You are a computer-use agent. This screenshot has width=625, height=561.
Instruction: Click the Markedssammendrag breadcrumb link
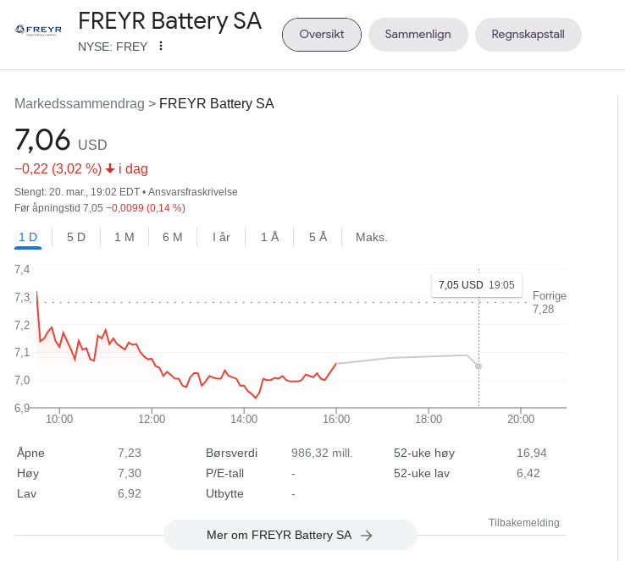pyautogui.click(x=80, y=103)
